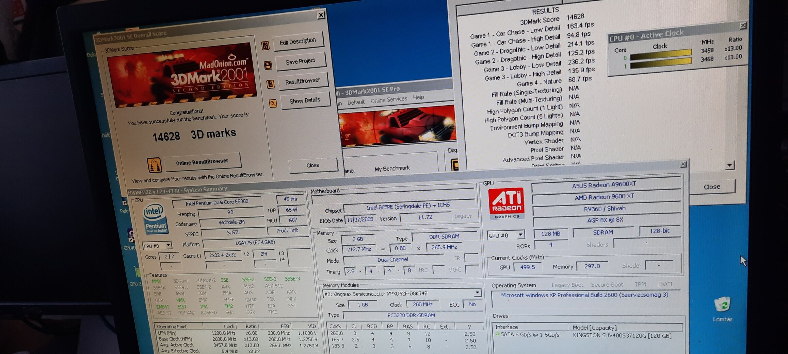Click the results list scroll-down arrow
This screenshot has width=788, height=354.
[729, 165]
